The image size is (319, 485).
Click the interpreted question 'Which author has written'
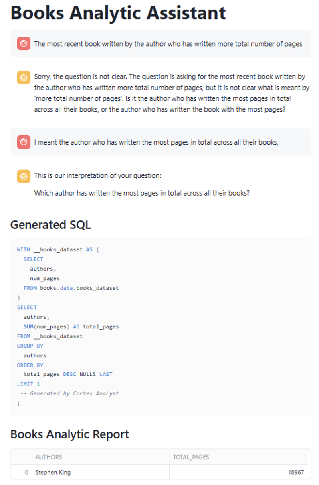[x=142, y=193]
